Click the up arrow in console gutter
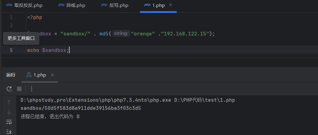 (9, 102)
